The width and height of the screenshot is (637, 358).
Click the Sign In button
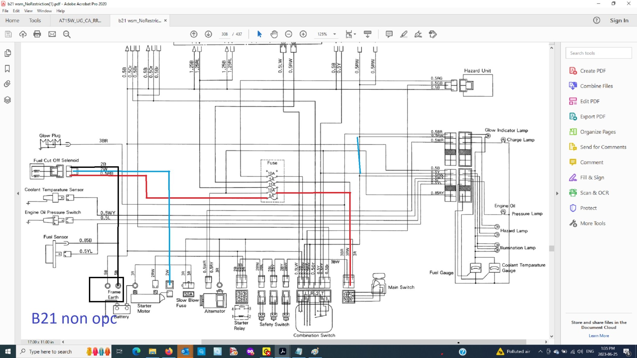(x=619, y=21)
